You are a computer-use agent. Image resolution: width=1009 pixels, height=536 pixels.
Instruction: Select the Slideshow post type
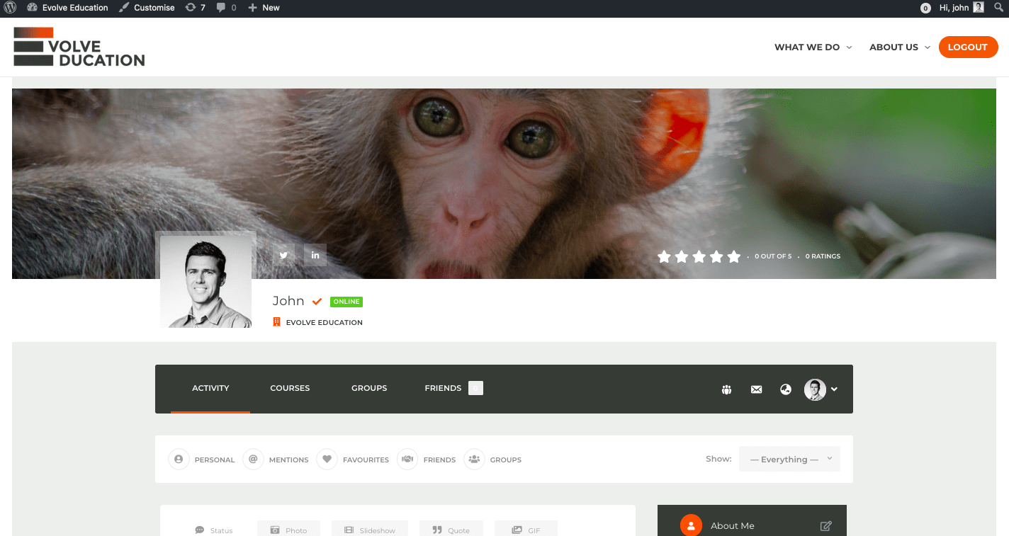click(370, 530)
